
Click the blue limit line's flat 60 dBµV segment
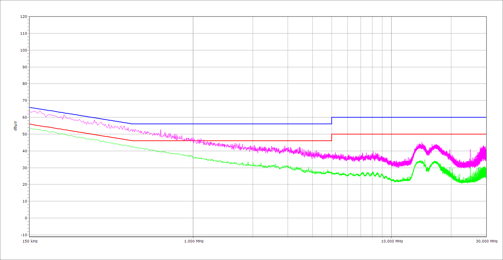409,117
